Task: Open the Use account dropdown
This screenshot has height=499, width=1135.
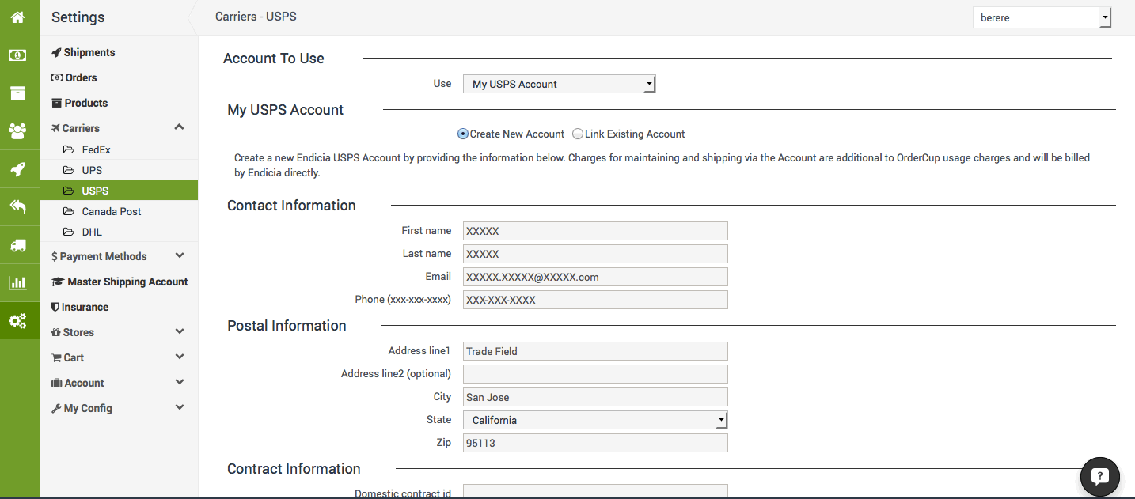Action: pyautogui.click(x=560, y=84)
